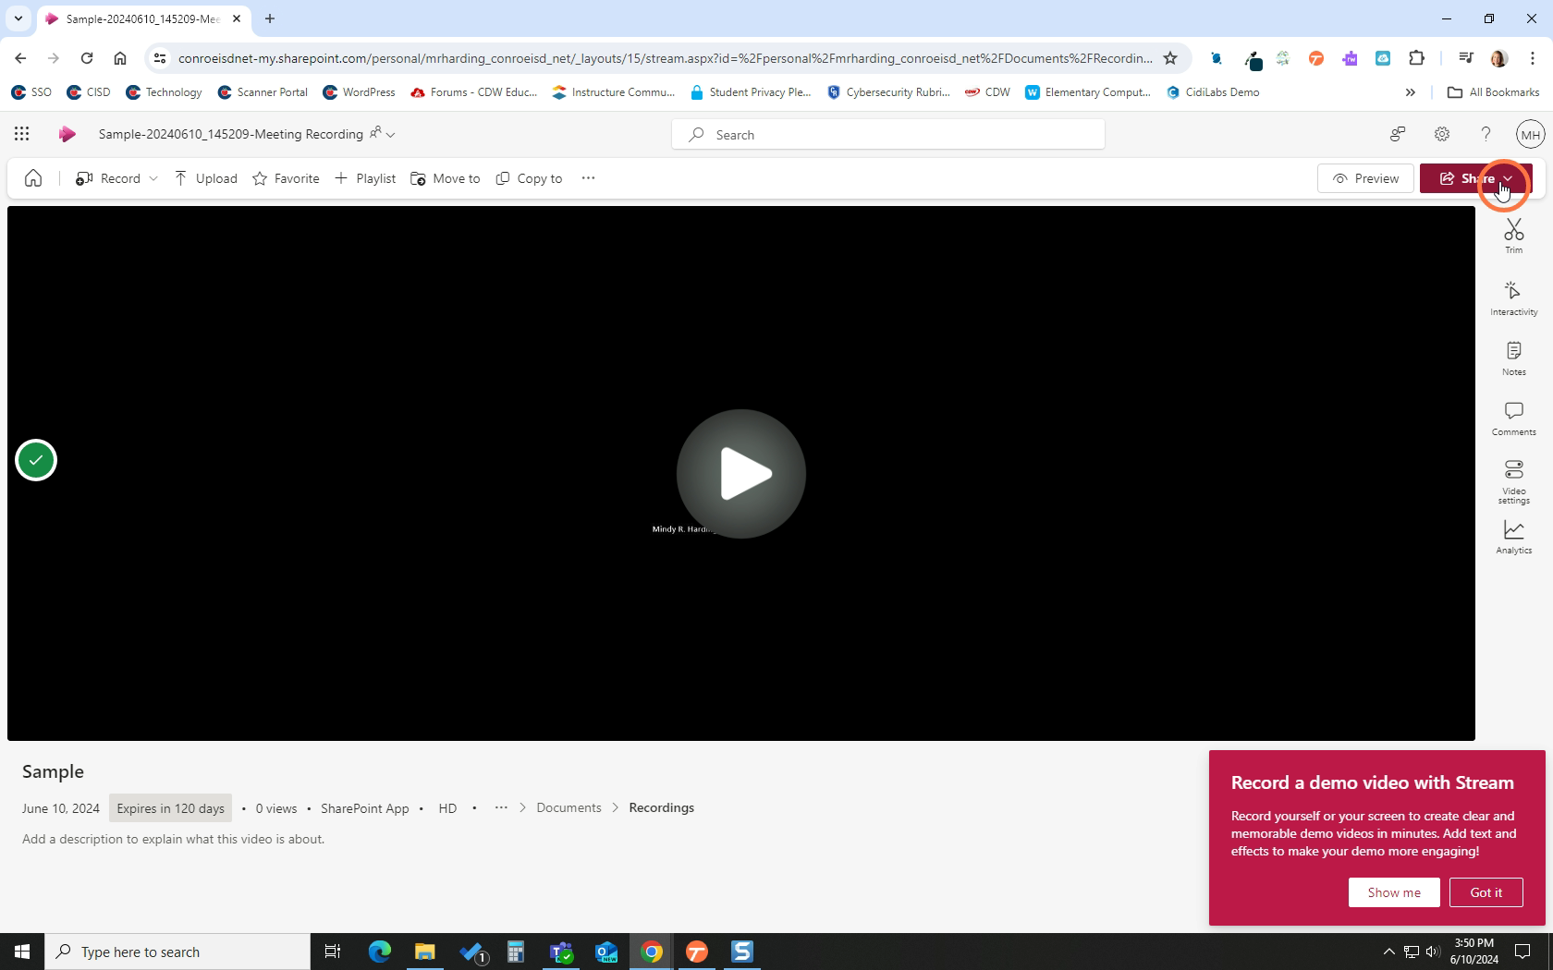
Task: Open the MH account profile
Action: [x=1530, y=134]
